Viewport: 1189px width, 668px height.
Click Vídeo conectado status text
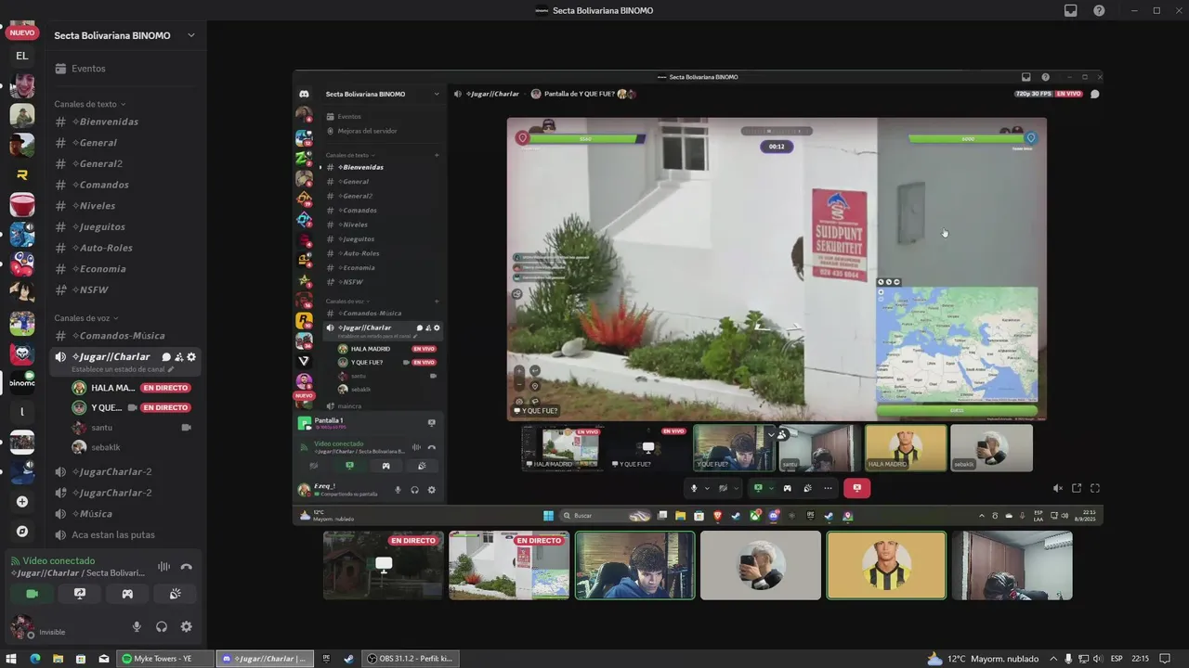[59, 561]
